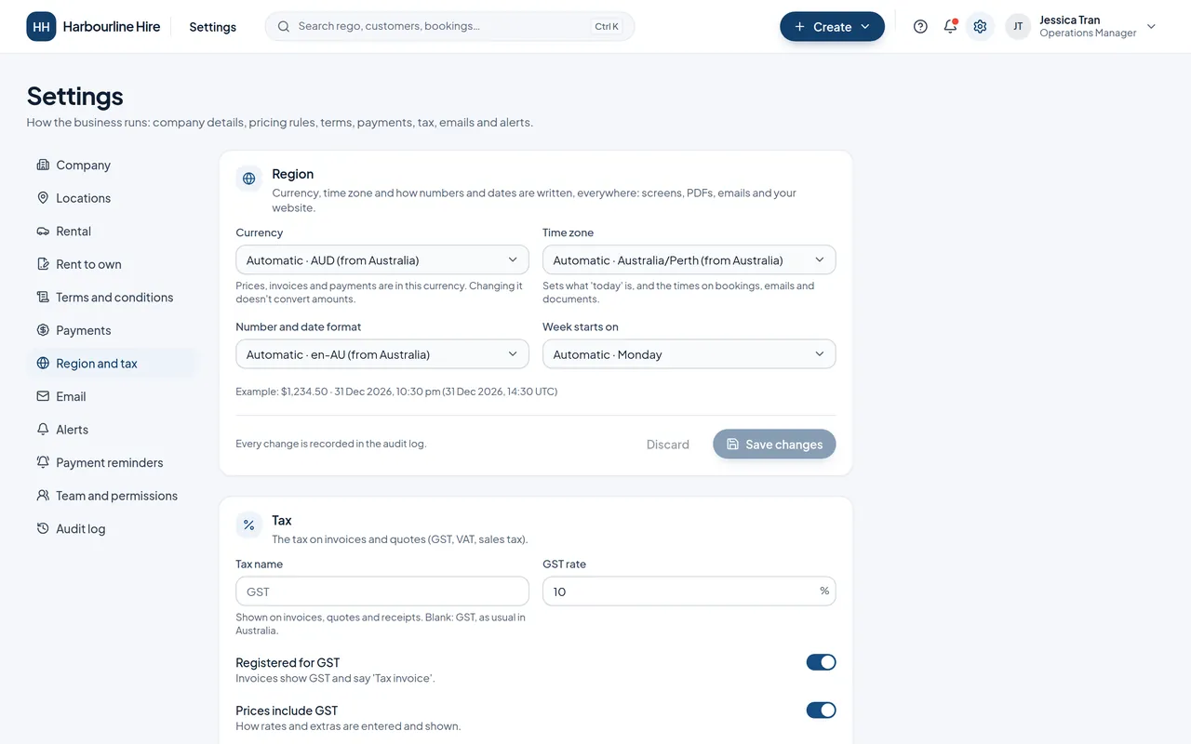Screen dimensions: 1191x744
Task: Click the Rent to own icon
Action: [43, 264]
